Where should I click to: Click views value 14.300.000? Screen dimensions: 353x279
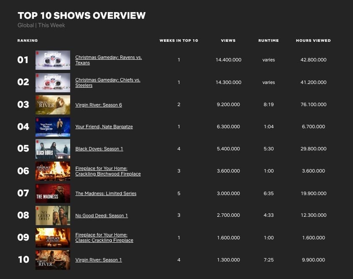(x=228, y=82)
